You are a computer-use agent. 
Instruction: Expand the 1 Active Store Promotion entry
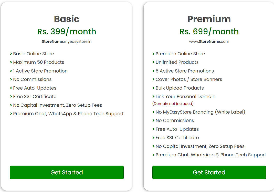pos(40,71)
